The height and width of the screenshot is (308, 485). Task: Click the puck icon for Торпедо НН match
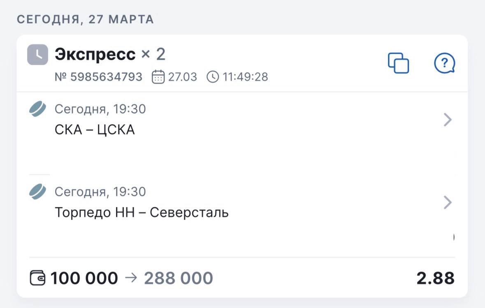pos(38,192)
